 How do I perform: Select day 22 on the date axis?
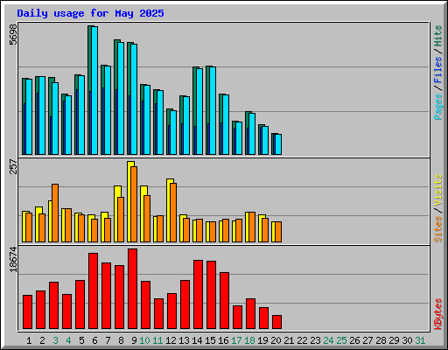[302, 340]
